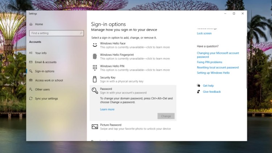Select the Windows Hello Face option title

click(x=113, y=44)
